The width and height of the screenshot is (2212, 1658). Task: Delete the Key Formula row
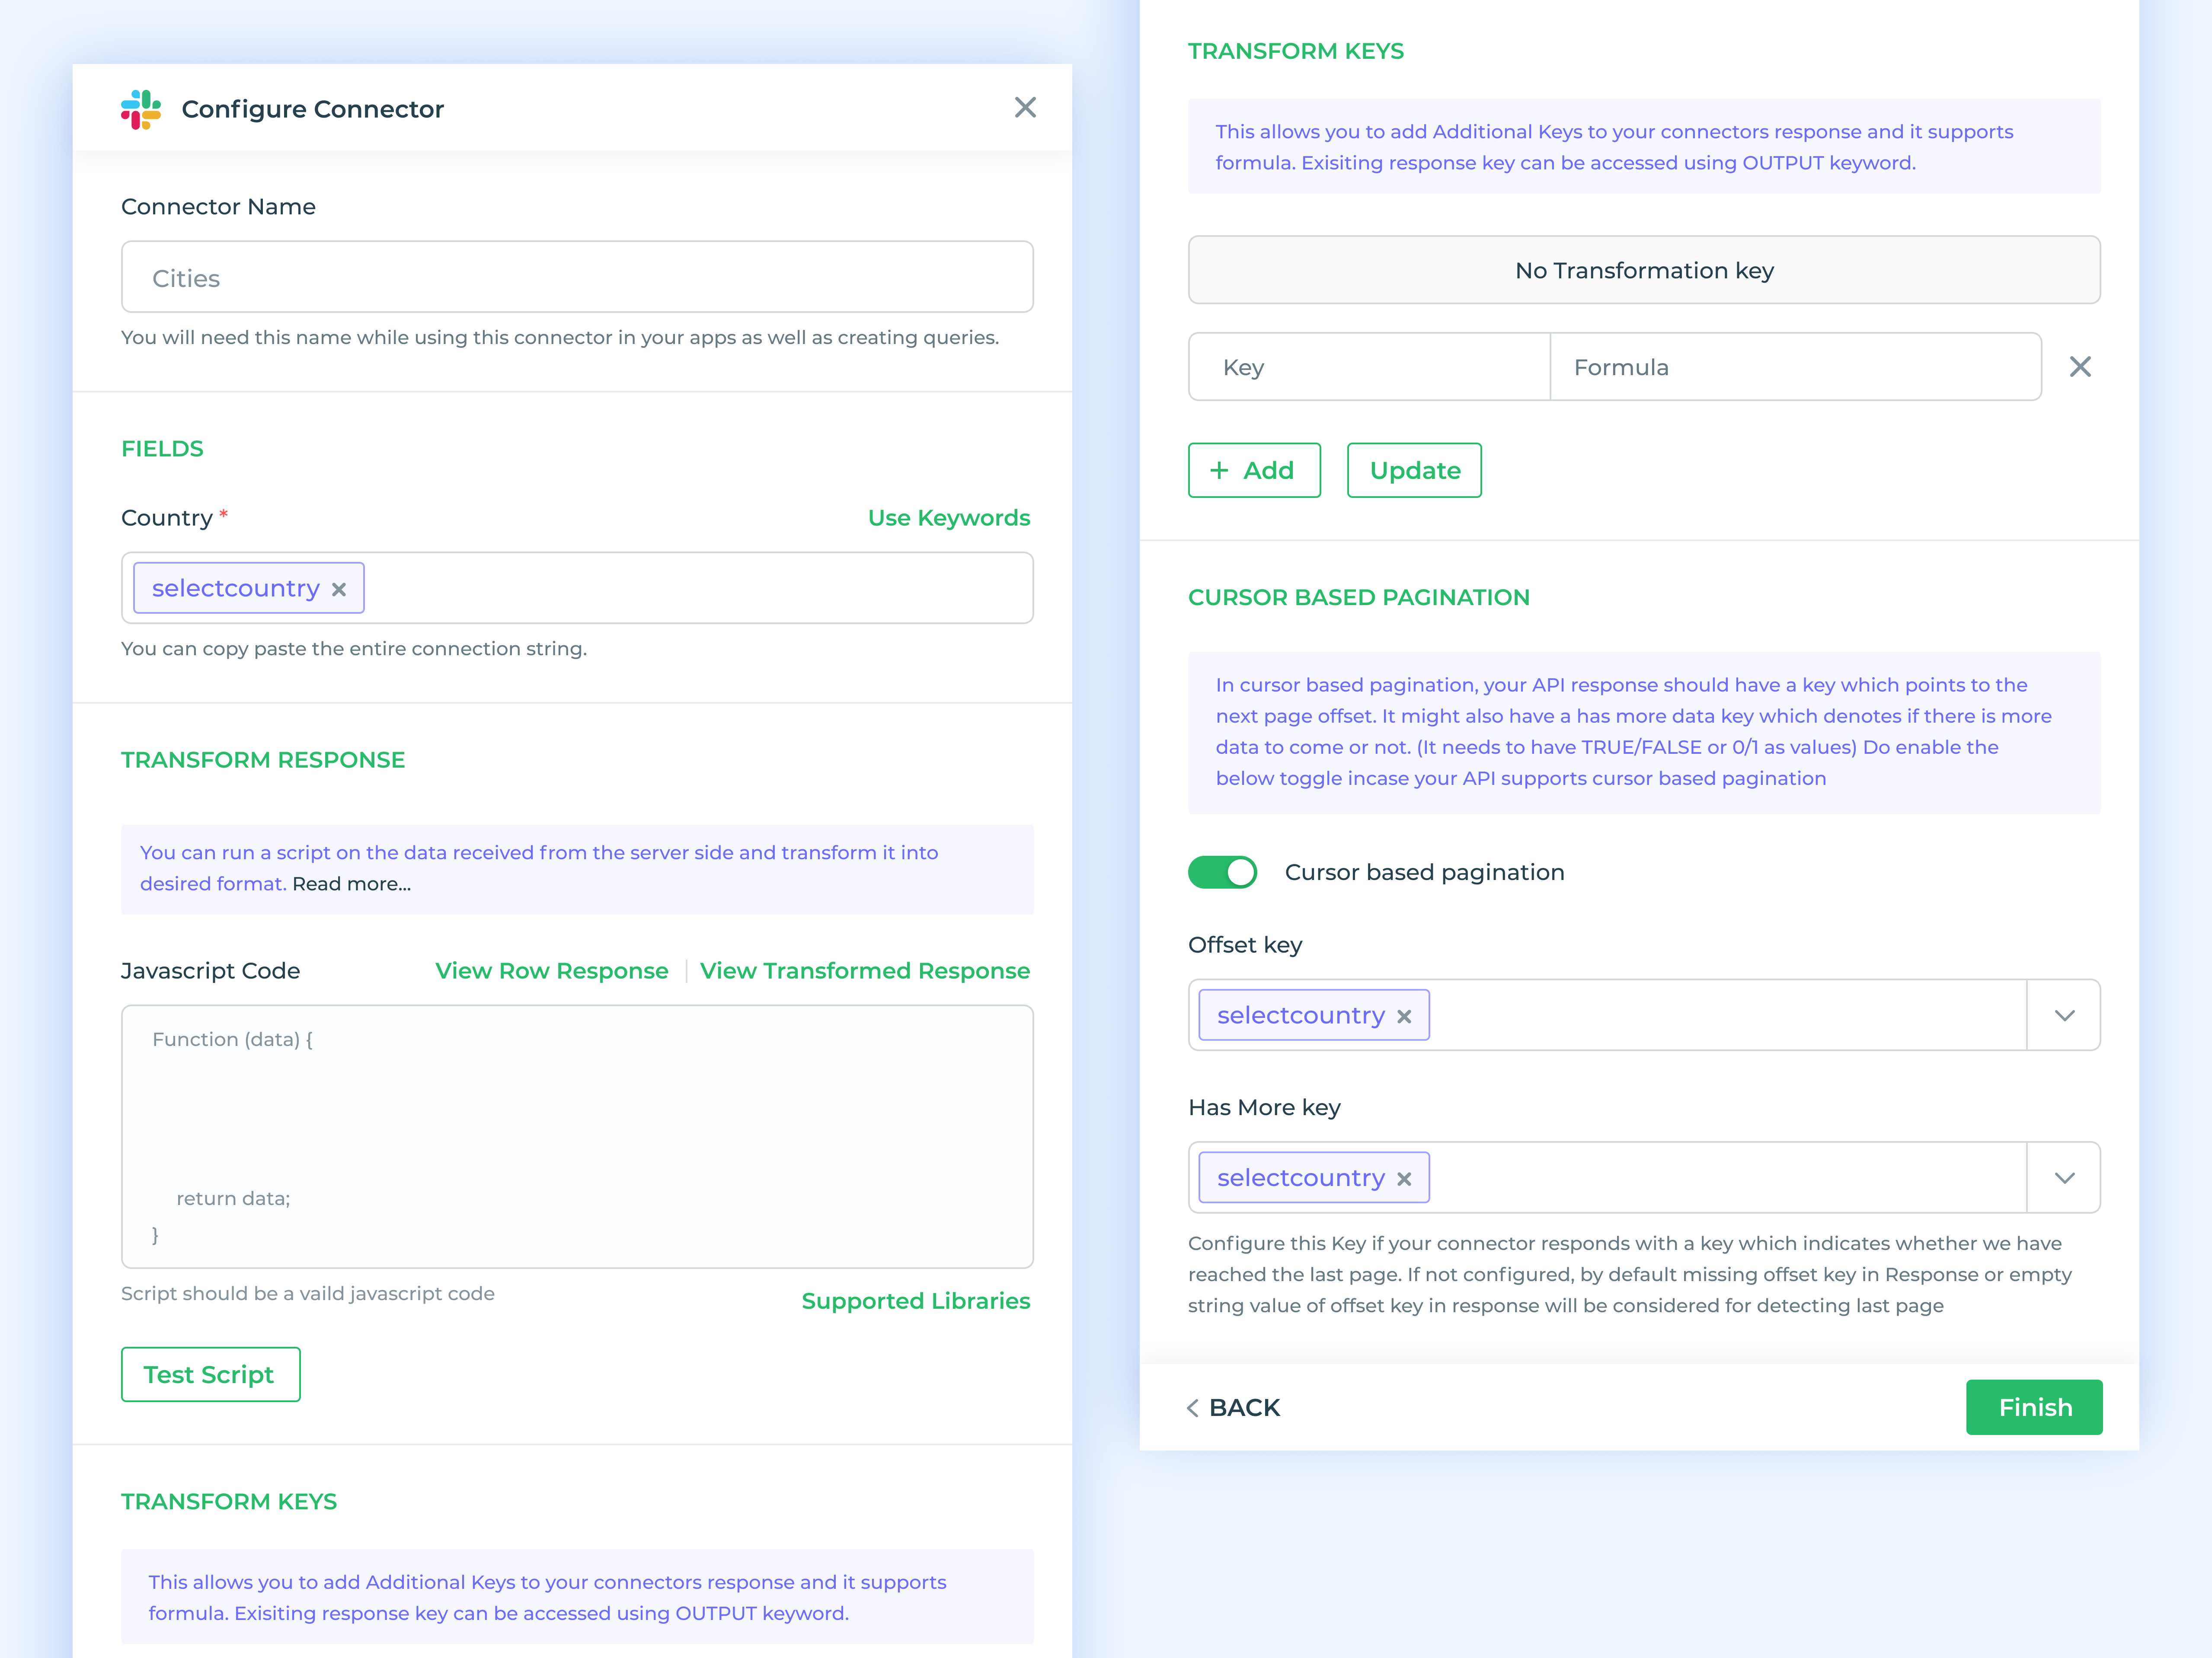click(2080, 367)
